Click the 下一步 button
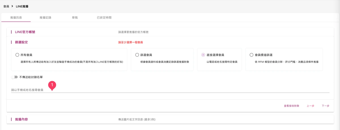 (326, 106)
